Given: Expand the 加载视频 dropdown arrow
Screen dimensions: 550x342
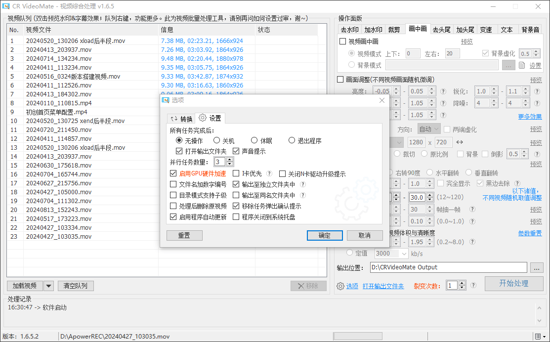Looking at the screenshot, I should pyautogui.click(x=48, y=286).
